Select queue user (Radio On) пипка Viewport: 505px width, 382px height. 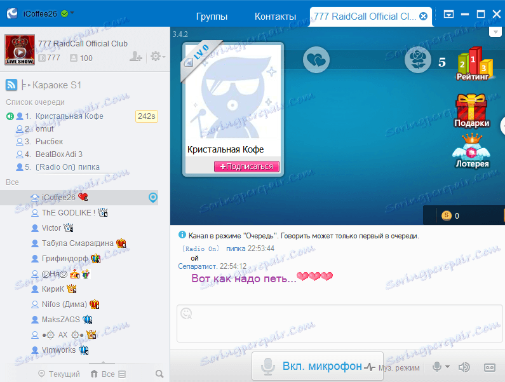click(67, 167)
